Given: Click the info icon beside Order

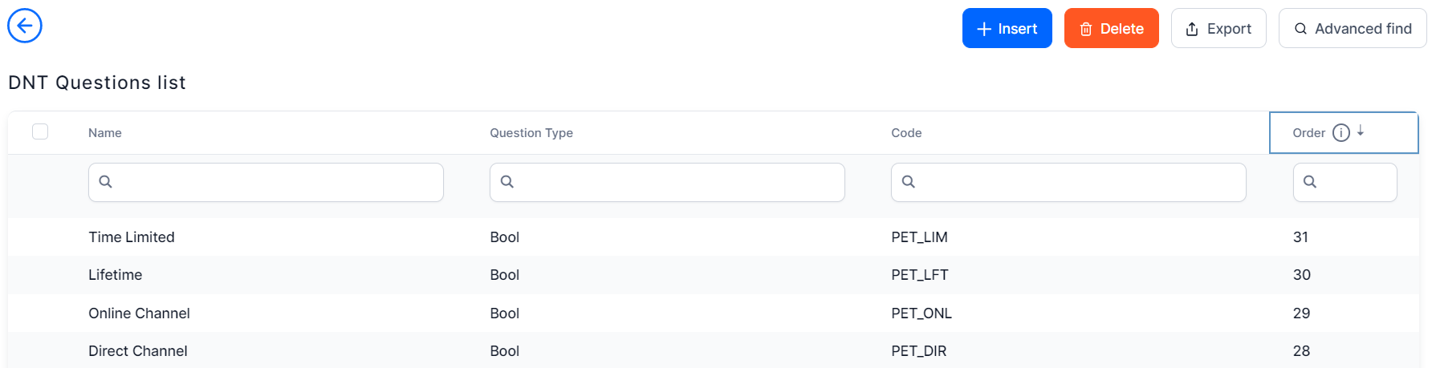Looking at the screenshot, I should click(1341, 133).
